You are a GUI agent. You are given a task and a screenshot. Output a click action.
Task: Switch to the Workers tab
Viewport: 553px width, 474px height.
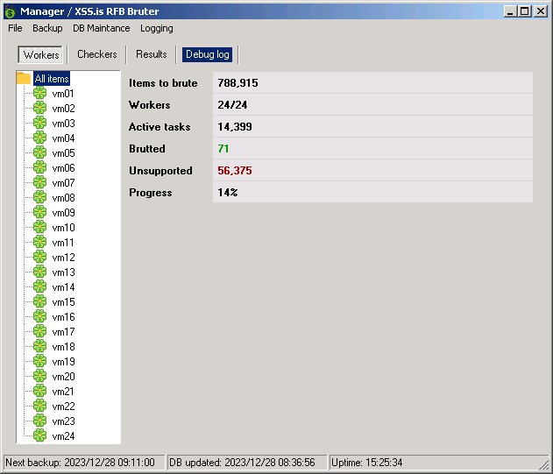[x=41, y=54]
